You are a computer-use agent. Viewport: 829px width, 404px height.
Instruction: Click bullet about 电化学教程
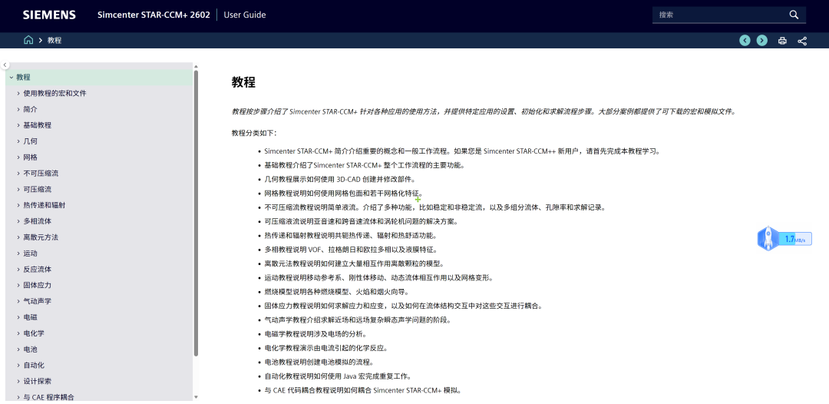point(326,348)
